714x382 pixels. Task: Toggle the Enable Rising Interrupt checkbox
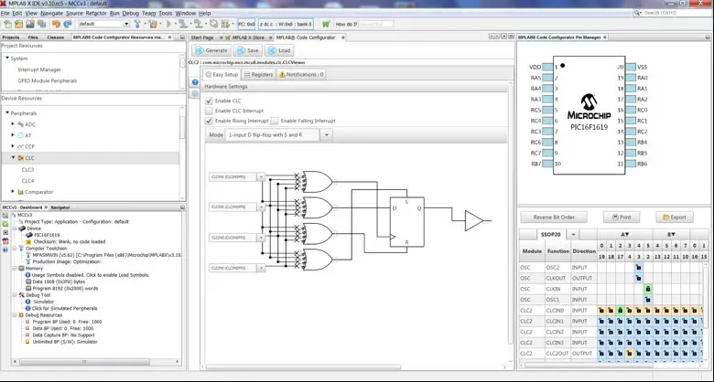tap(209, 121)
